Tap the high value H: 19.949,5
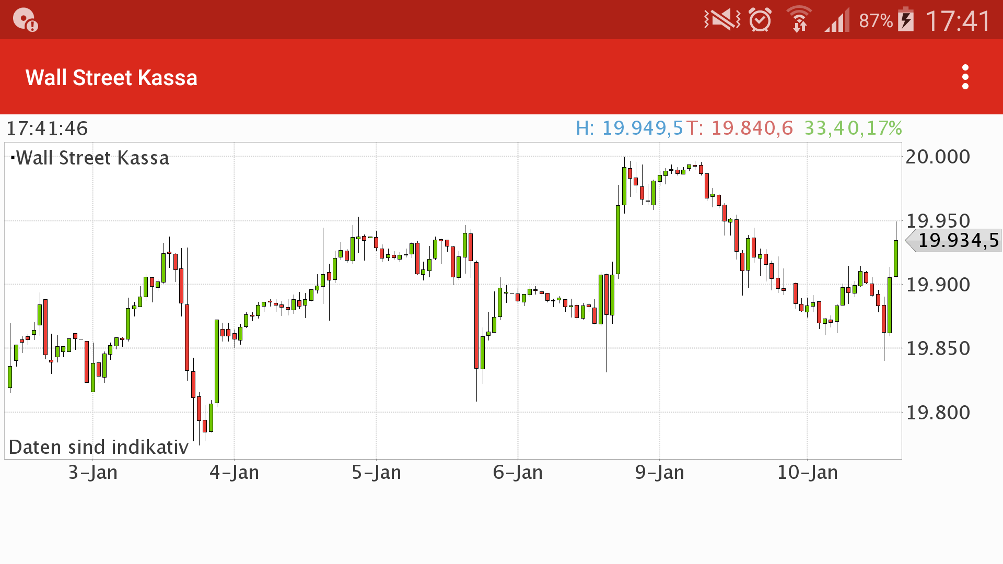Viewport: 1003px width, 564px height. (629, 128)
